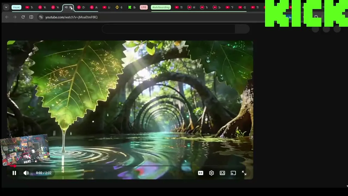Go back to the previous page

click(7, 17)
